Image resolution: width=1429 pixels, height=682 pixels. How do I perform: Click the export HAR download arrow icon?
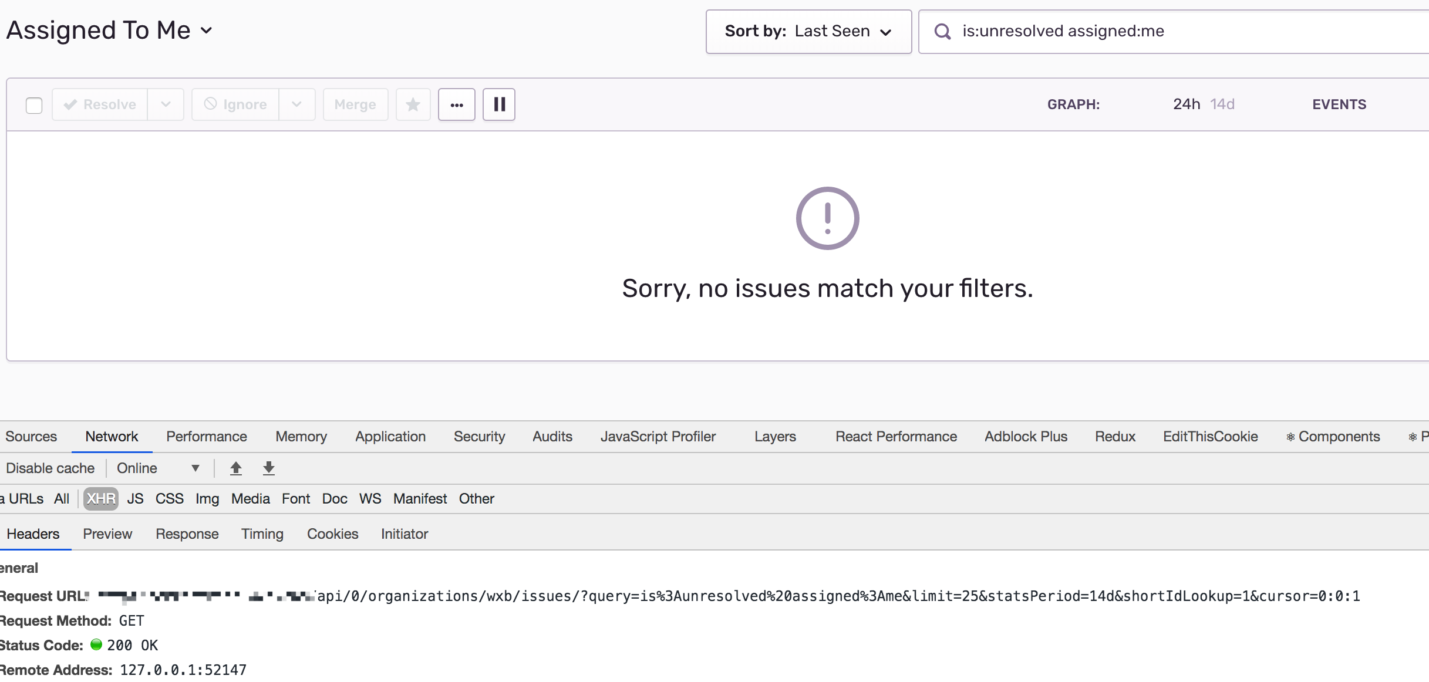tap(268, 468)
